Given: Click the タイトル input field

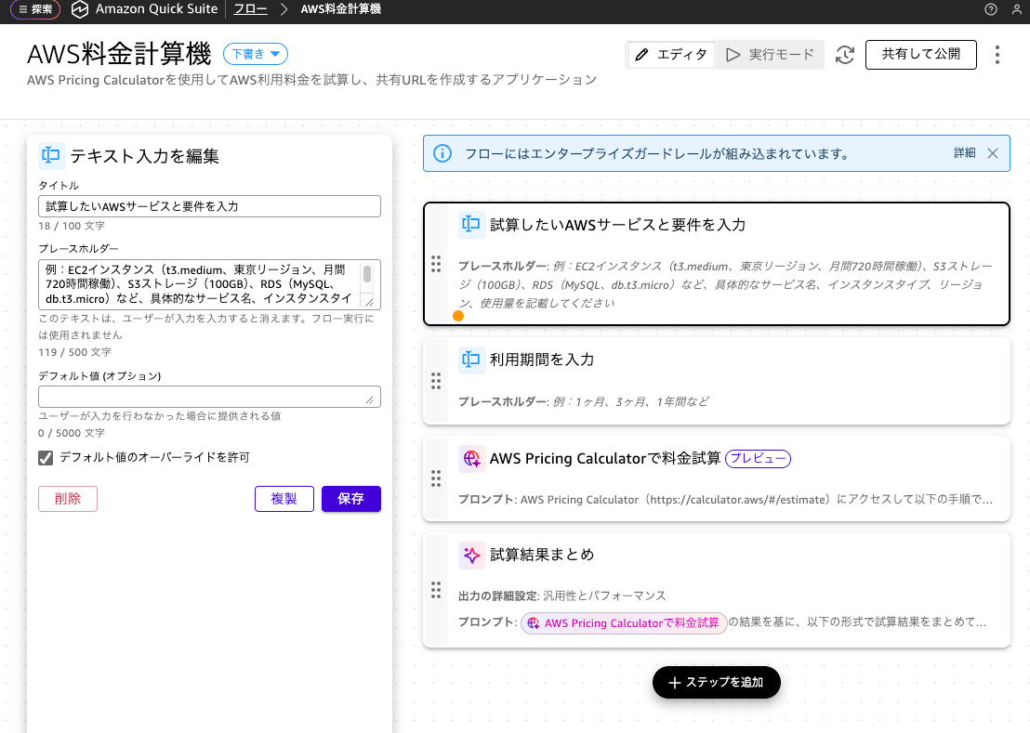Looking at the screenshot, I should [x=209, y=206].
